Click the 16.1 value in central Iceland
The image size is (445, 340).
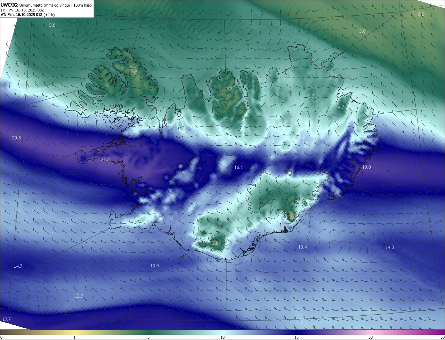point(238,168)
